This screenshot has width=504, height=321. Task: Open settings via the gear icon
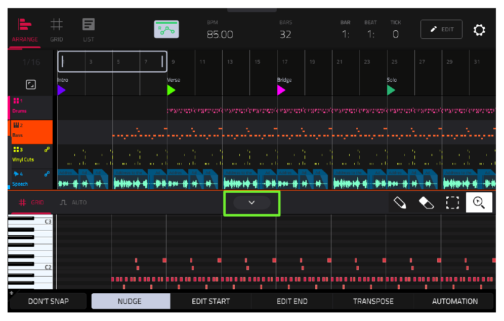tap(479, 30)
